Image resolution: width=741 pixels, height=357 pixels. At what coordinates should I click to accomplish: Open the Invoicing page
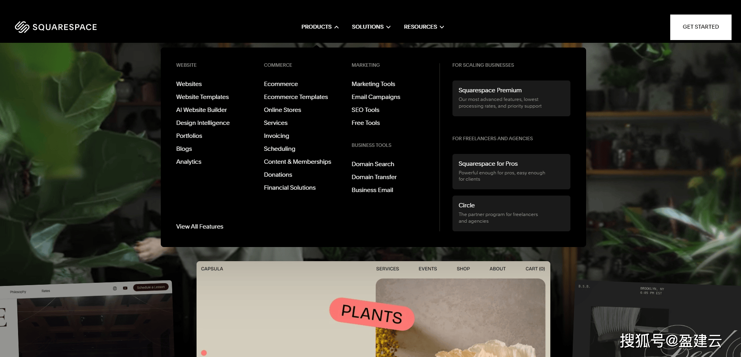277,136
